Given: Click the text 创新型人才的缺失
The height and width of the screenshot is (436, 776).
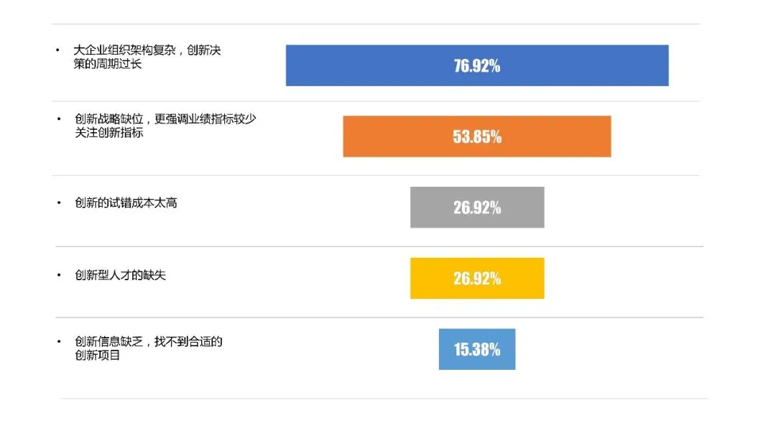Looking at the screenshot, I should [120, 275].
